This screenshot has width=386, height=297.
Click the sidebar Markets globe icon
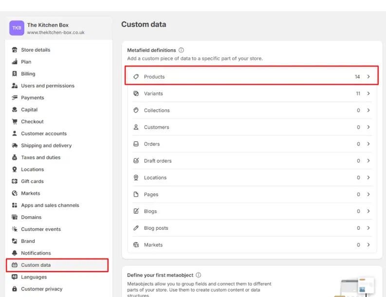point(15,193)
